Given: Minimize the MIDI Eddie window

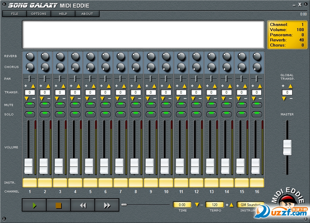Looking at the screenshot, I should 294,5.
